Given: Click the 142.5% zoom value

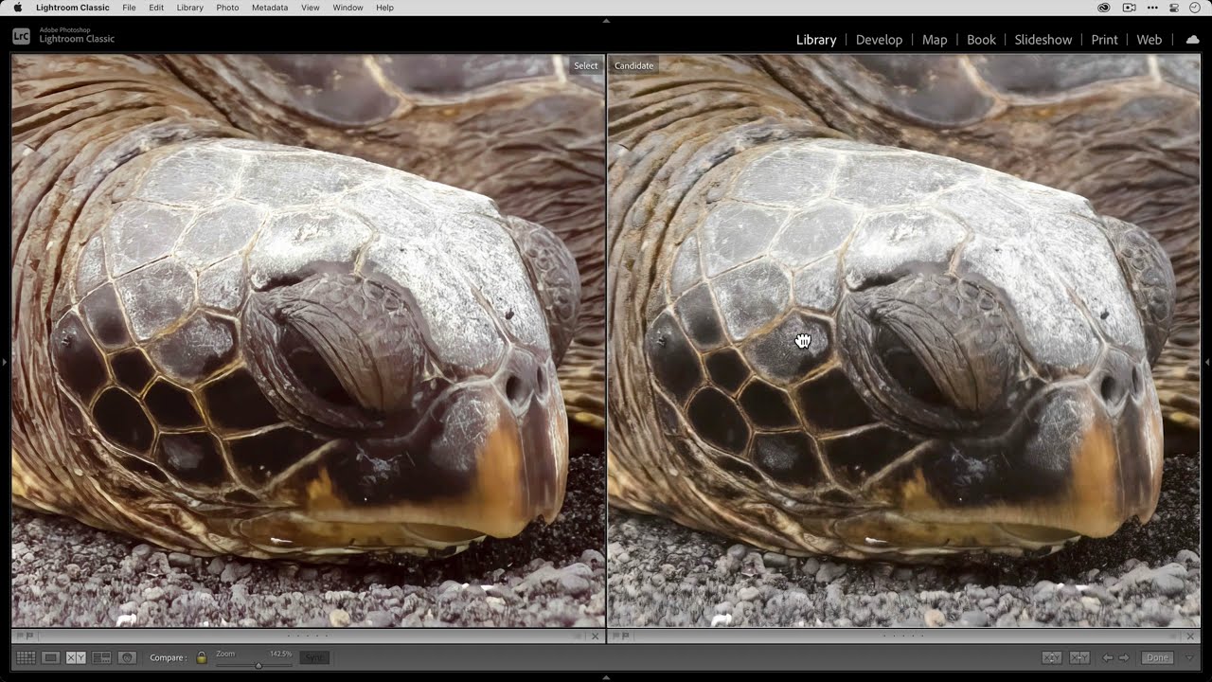Looking at the screenshot, I should tap(280, 654).
